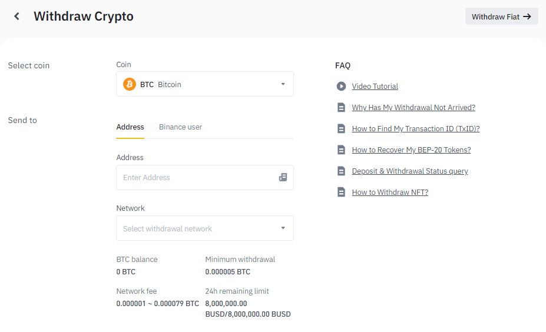Click the Bitcoin logo in Coin selector
The image size is (546, 332).
pos(130,84)
